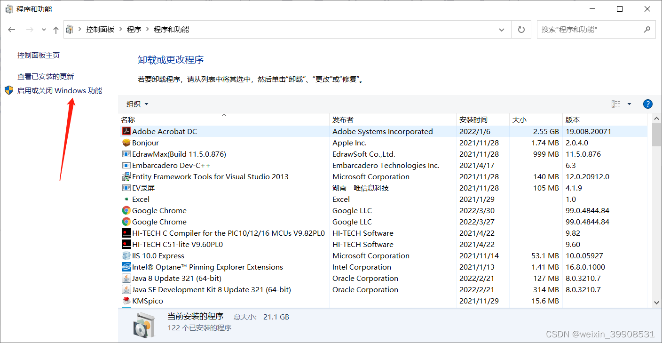Screen dimensions: 662x343
Task: Click the search magnifier icon
Action: tap(647, 29)
